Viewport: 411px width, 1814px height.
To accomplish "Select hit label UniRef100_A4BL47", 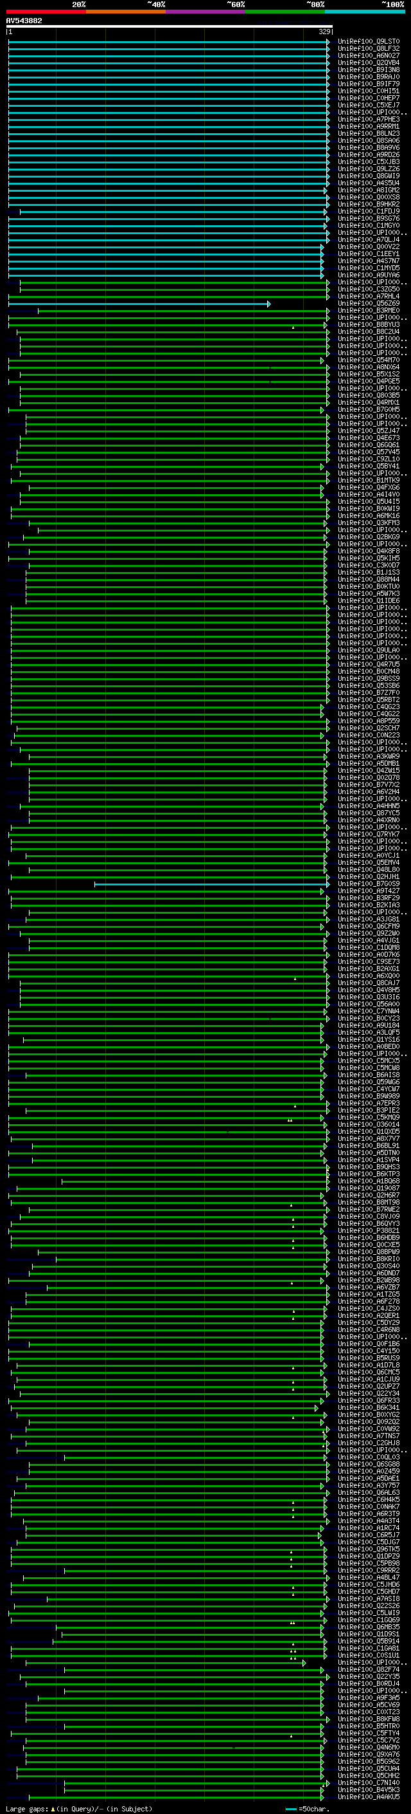I will click(369, 1577).
